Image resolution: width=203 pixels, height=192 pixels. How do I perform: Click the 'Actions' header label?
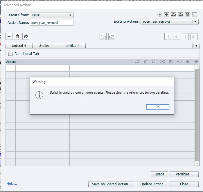click(x=11, y=62)
